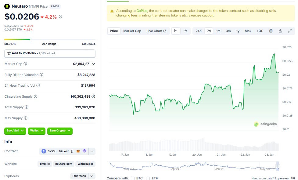
Task: Select the Max time range
Action: (x=248, y=31)
